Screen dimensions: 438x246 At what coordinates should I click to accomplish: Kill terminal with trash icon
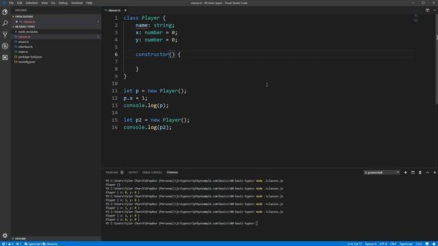[420, 173]
